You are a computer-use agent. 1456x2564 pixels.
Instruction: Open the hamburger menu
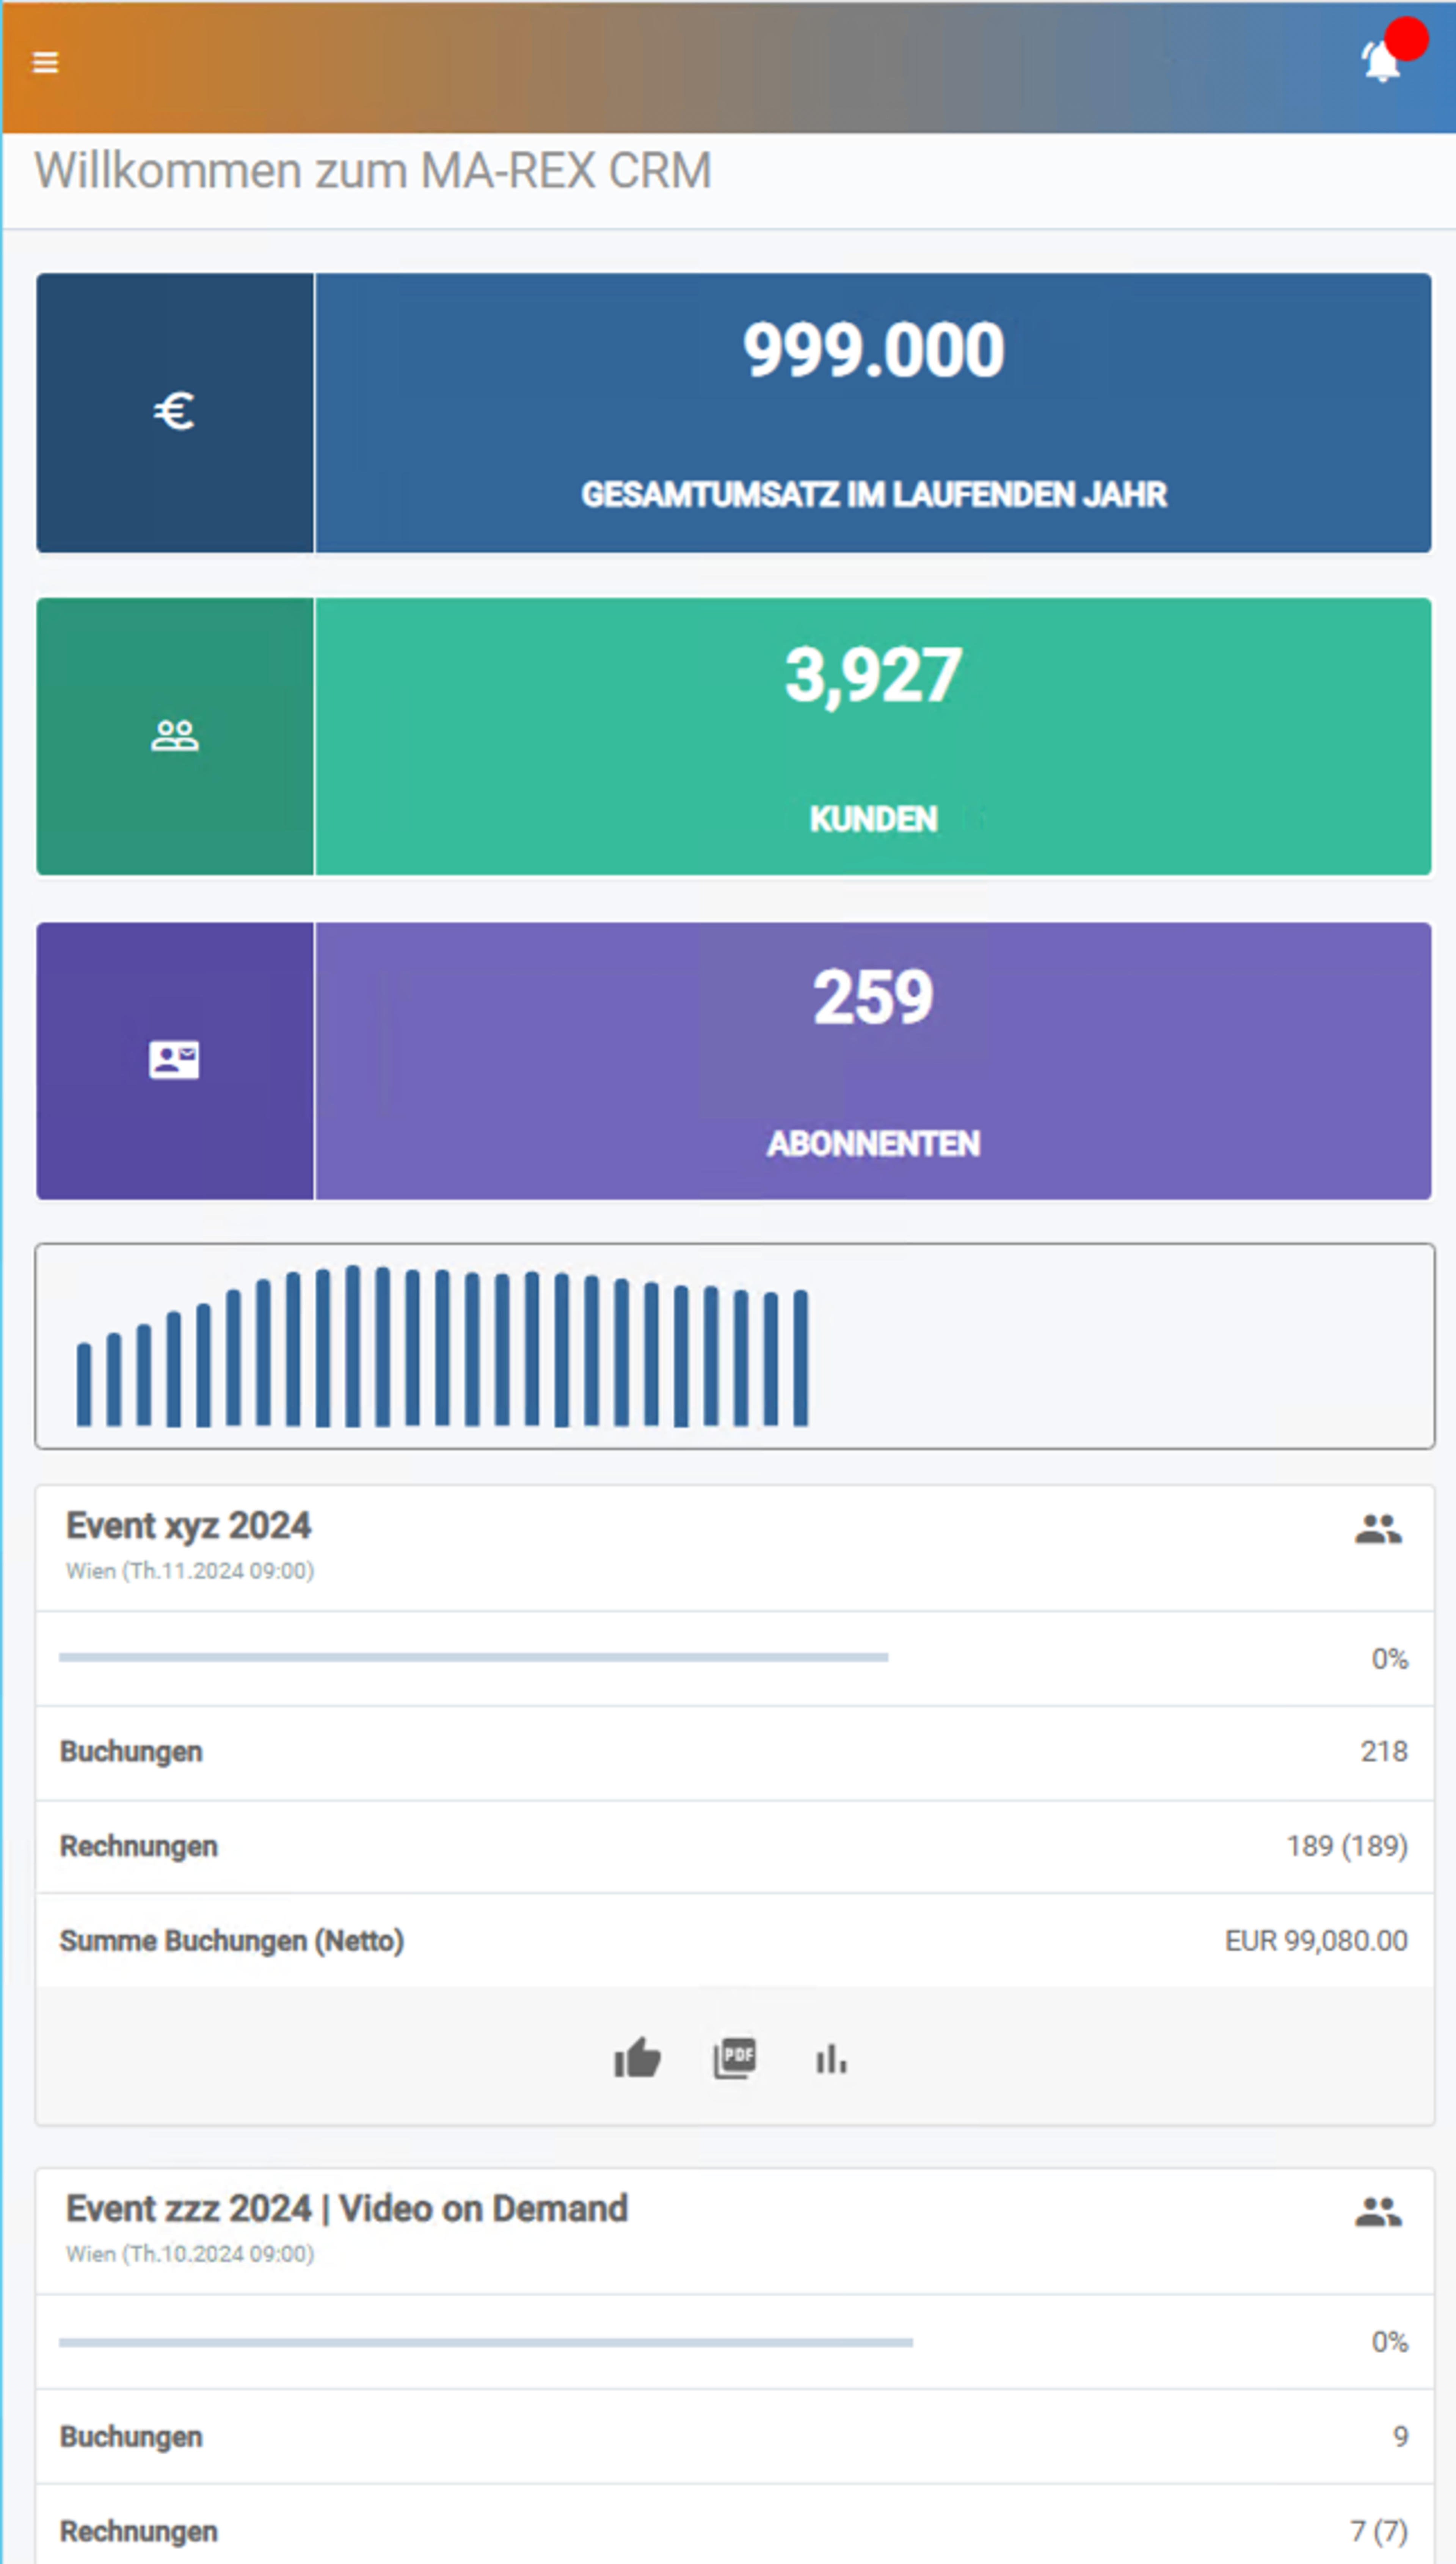pyautogui.click(x=45, y=63)
